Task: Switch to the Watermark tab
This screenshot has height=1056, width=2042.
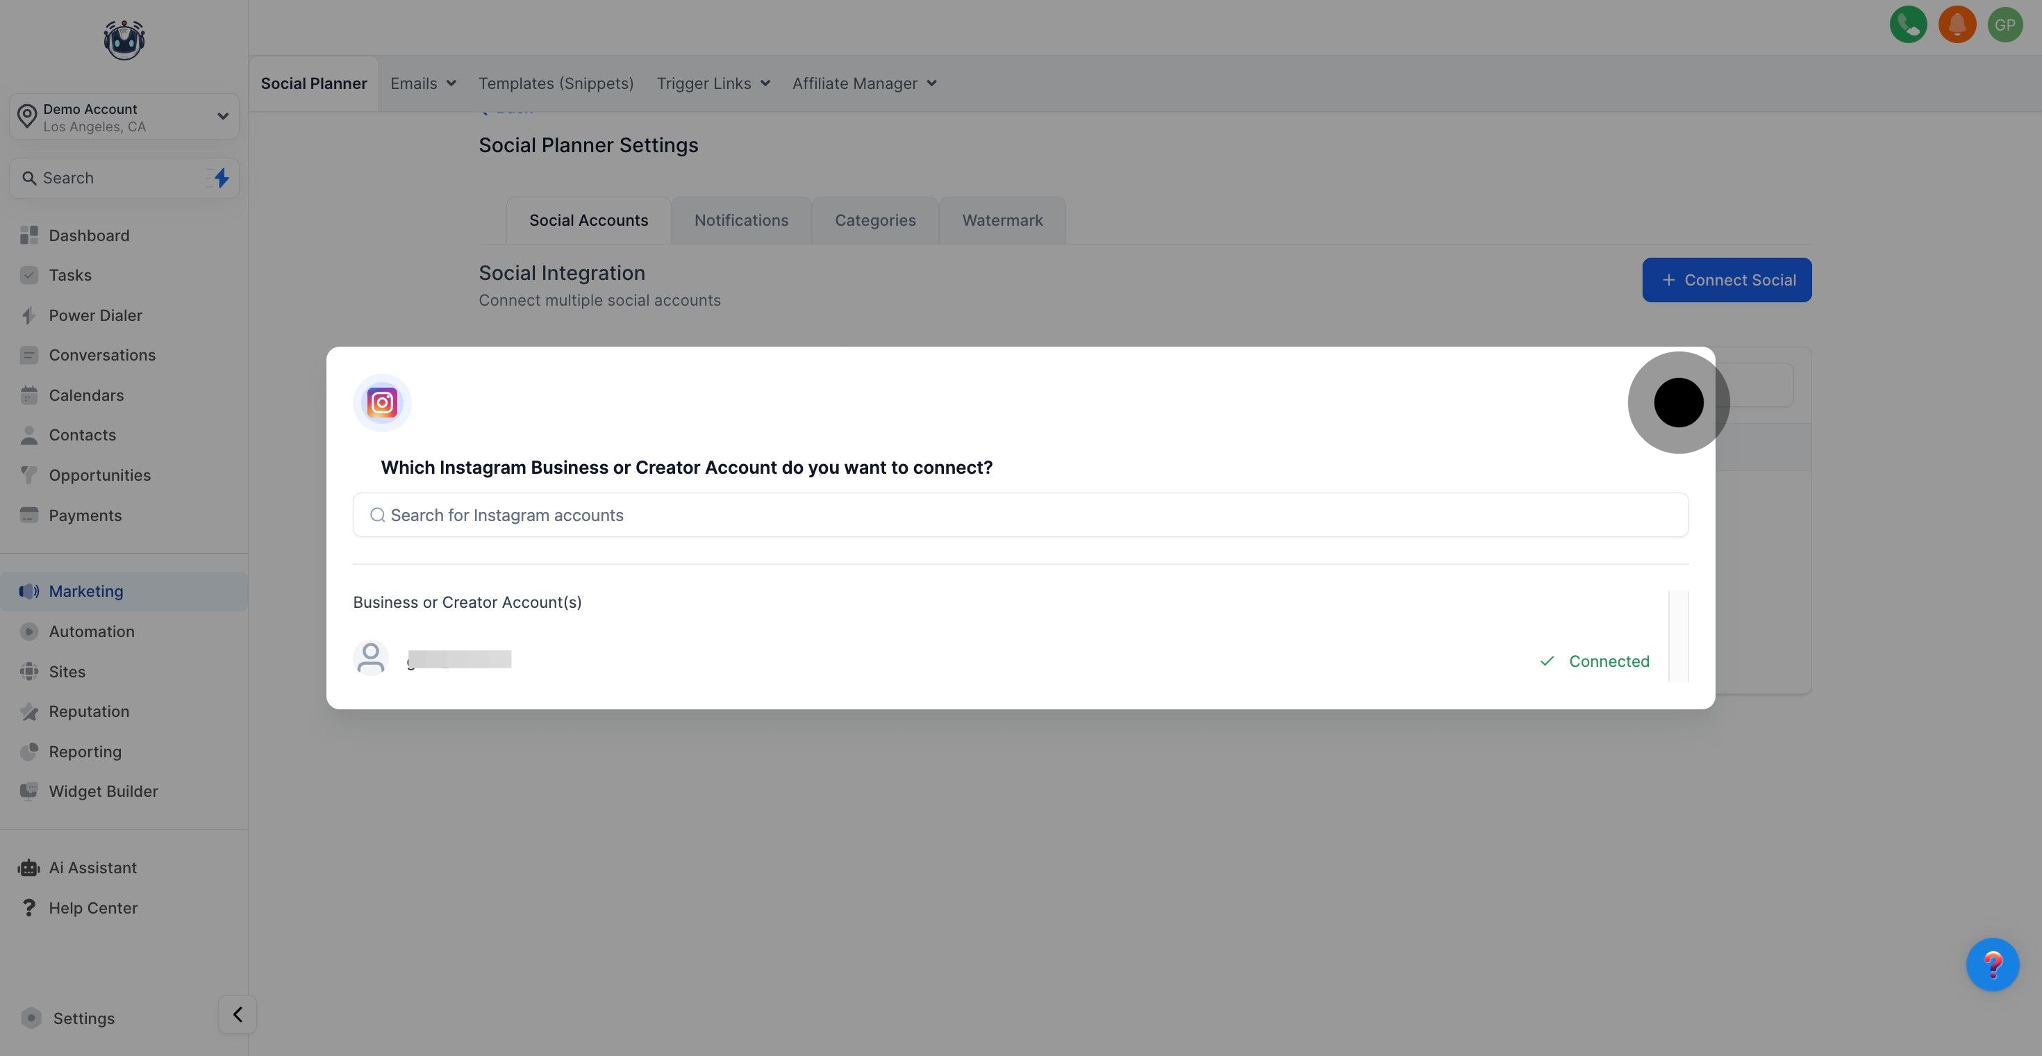Action: point(1002,220)
